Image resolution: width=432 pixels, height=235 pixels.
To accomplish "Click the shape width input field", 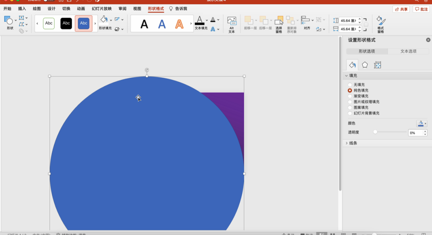I will [x=348, y=29].
